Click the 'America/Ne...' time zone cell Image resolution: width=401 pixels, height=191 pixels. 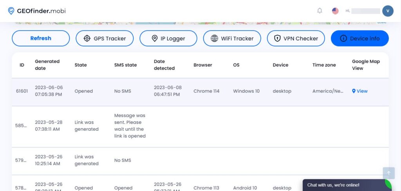coord(328,91)
